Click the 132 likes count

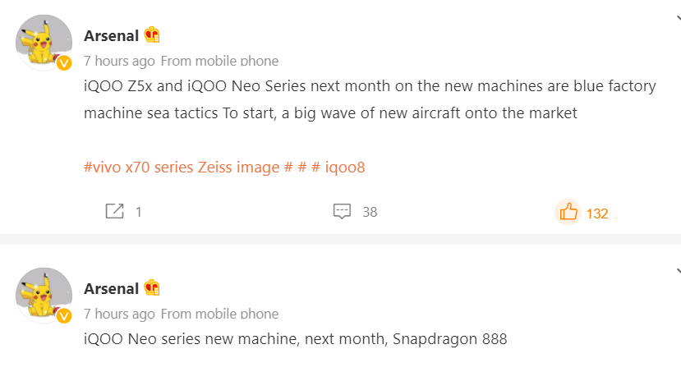click(597, 214)
